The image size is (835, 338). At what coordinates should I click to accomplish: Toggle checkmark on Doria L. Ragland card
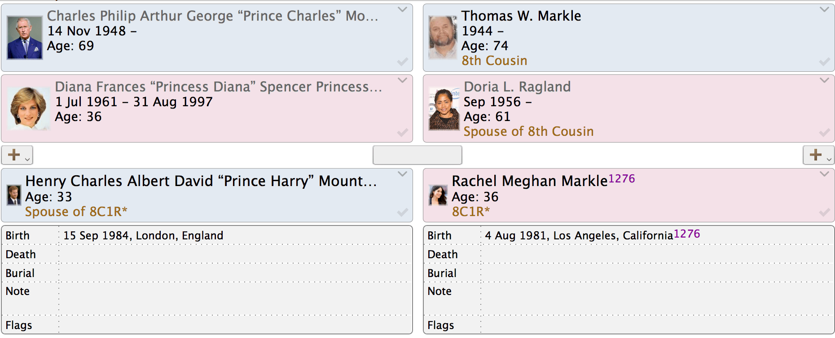pyautogui.click(x=824, y=133)
